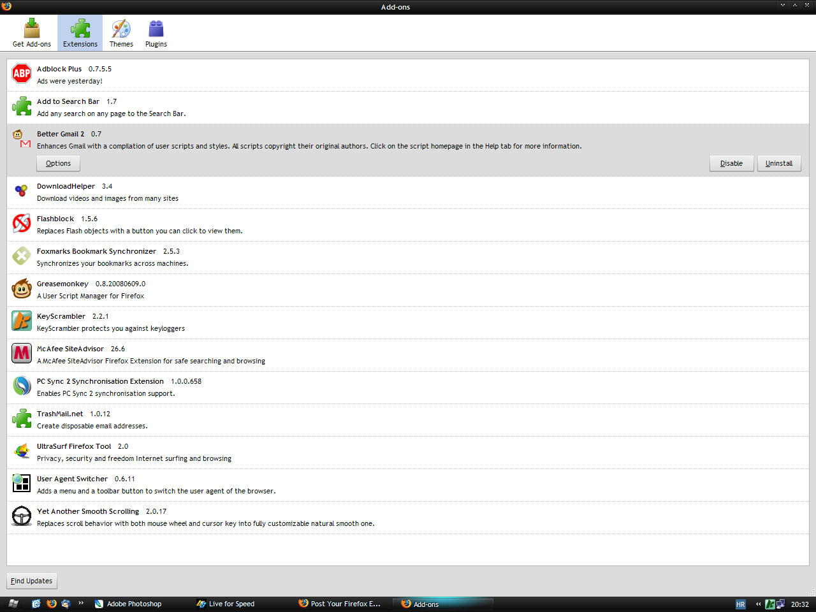Screen dimensions: 816x612
Task: Select the PC Sync 2 Synchronisation Extension name
Action: [x=100, y=381]
